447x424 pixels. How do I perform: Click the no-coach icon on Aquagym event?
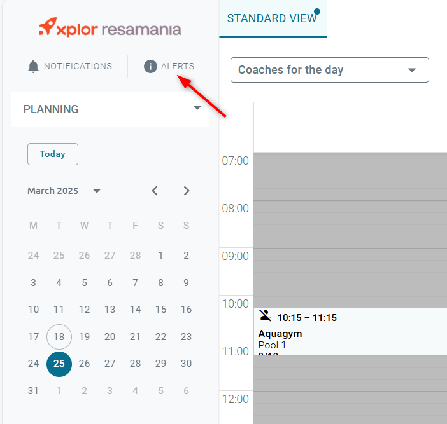coord(266,316)
